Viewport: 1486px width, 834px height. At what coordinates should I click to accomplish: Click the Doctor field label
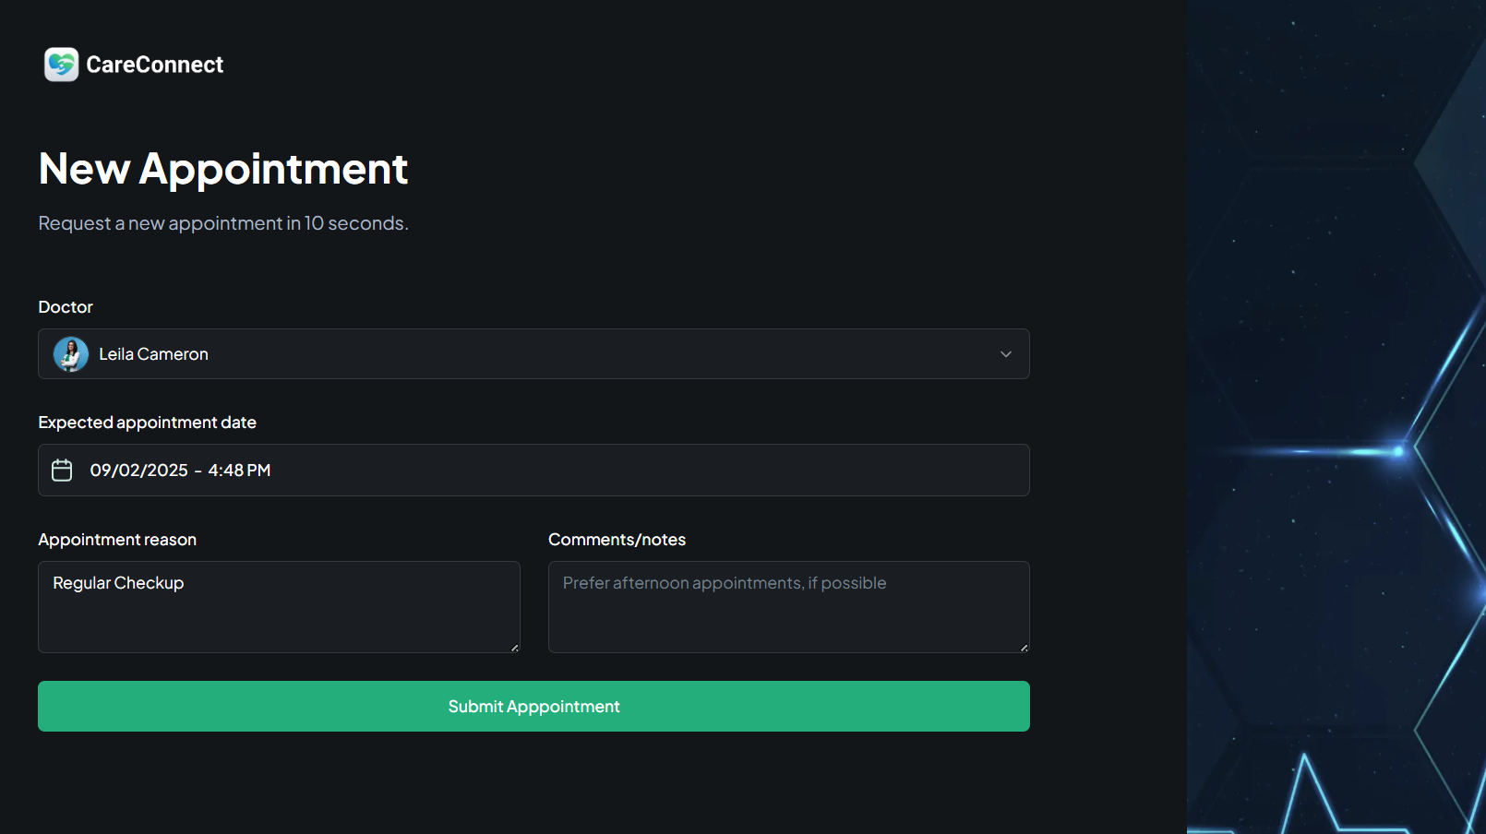coord(66,307)
